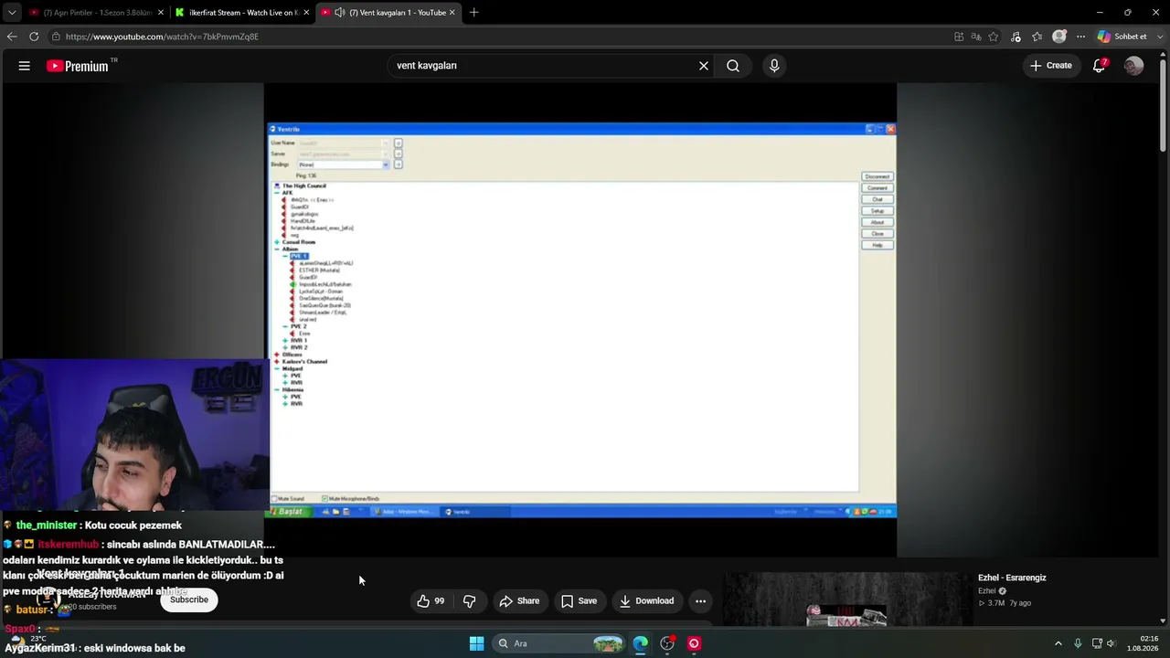Open clock and date in system tray

click(1142, 643)
